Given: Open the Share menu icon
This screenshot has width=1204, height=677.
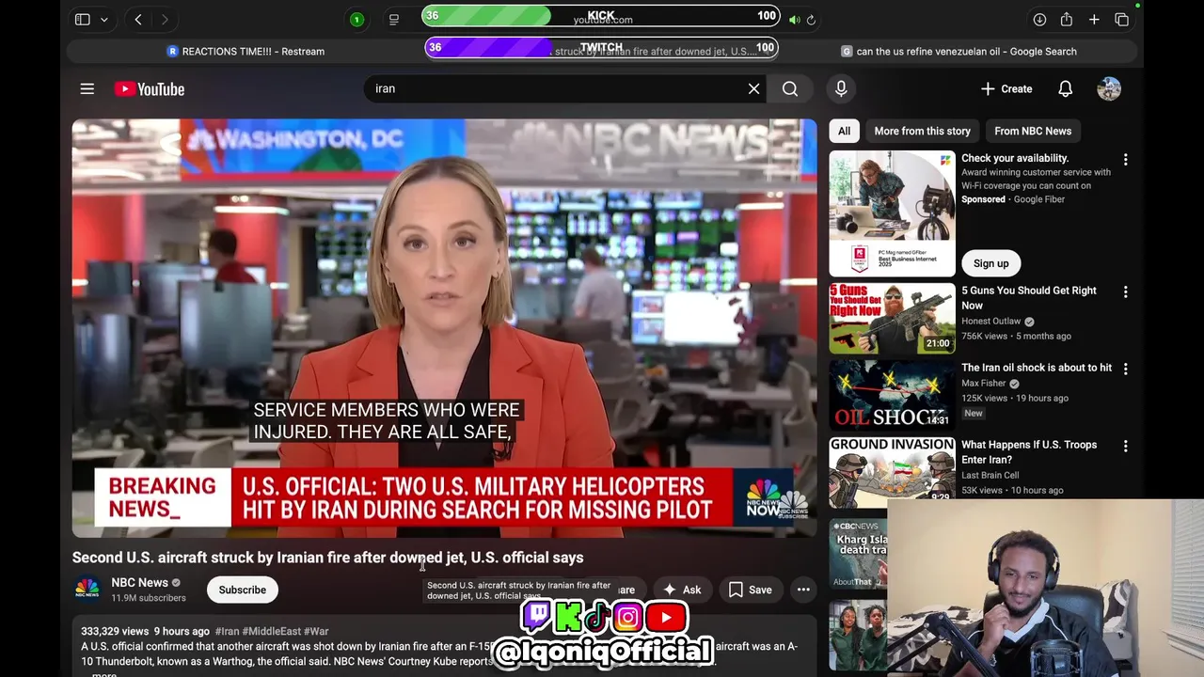Looking at the screenshot, I should point(1066,19).
